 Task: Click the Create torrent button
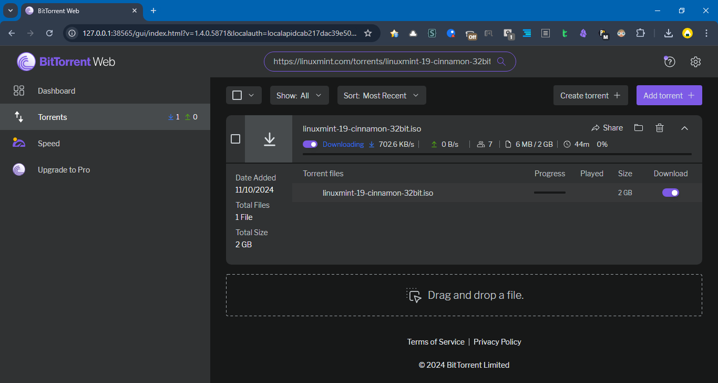(x=591, y=95)
